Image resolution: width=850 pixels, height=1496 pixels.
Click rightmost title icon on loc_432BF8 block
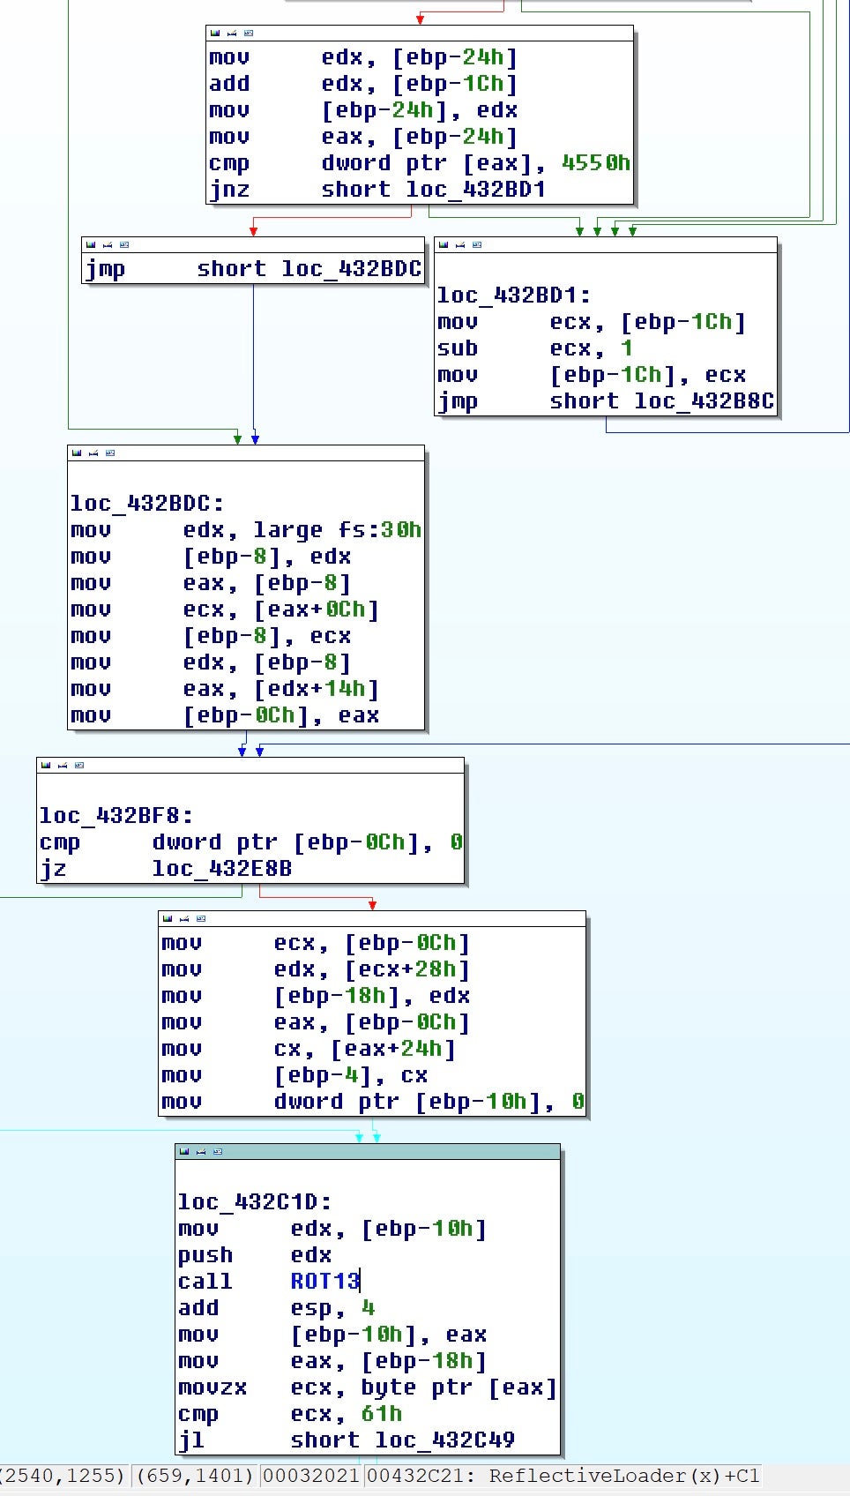(79, 766)
